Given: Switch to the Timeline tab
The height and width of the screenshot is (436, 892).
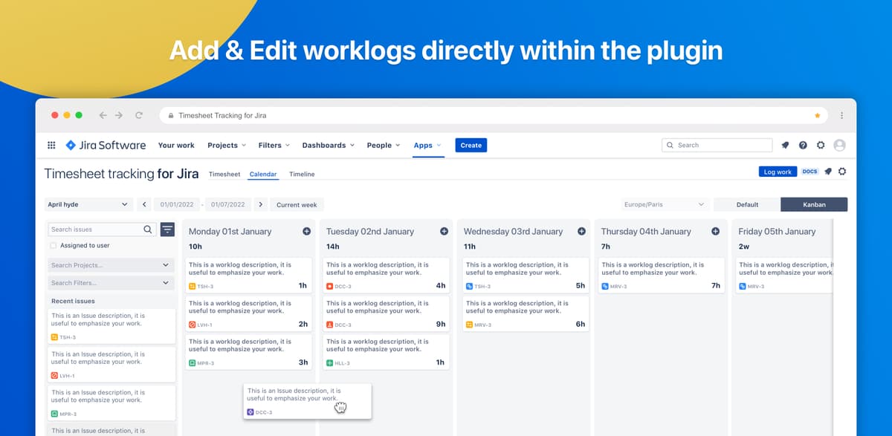Looking at the screenshot, I should coord(302,175).
